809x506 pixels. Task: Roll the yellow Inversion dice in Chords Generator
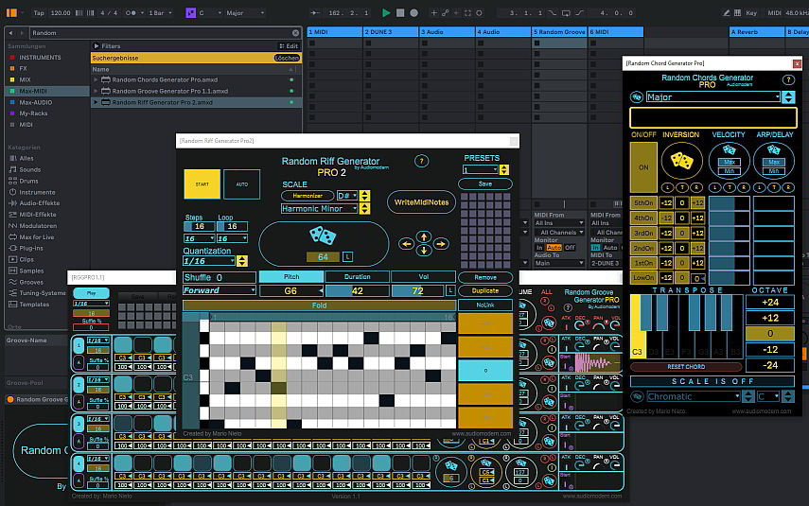tap(681, 162)
